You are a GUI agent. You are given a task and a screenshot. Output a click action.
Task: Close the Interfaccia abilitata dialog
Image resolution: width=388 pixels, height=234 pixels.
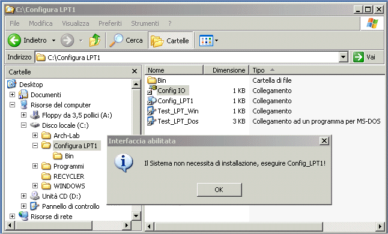tap(324, 141)
